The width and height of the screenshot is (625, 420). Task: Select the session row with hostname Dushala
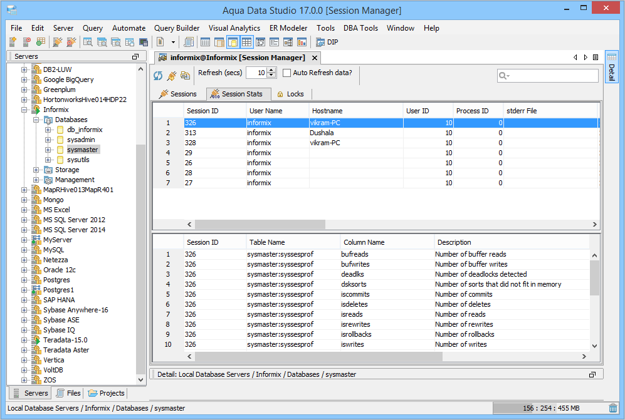coord(376,133)
